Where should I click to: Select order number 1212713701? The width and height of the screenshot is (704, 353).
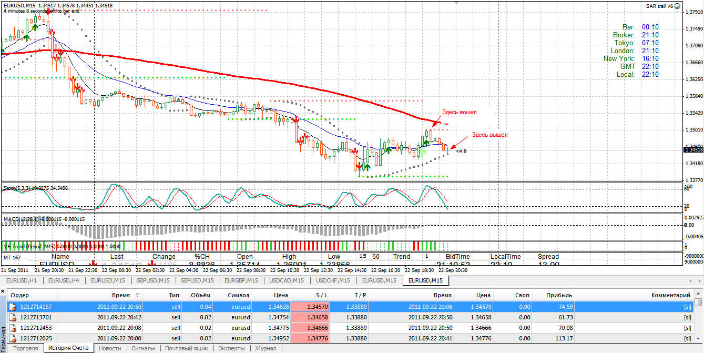coord(36,317)
